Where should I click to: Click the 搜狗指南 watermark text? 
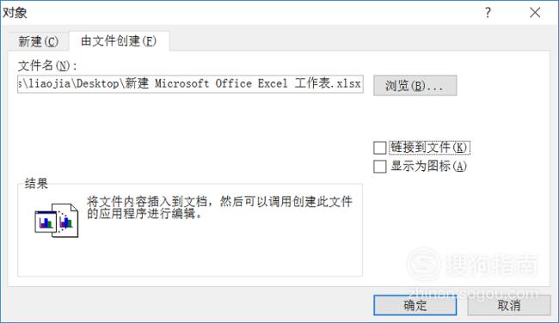pos(492,265)
